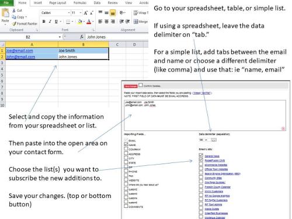The width and height of the screenshot is (292, 219).
Task: Select cell B1 Joe Smith
Action: pos(84,51)
